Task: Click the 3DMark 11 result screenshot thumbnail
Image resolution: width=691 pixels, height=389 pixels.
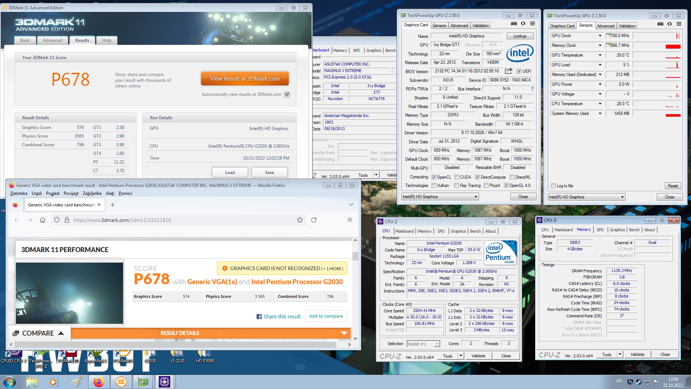Action: (69, 293)
